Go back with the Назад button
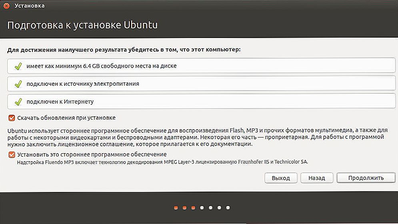This screenshot has width=398, height=224. (x=316, y=178)
